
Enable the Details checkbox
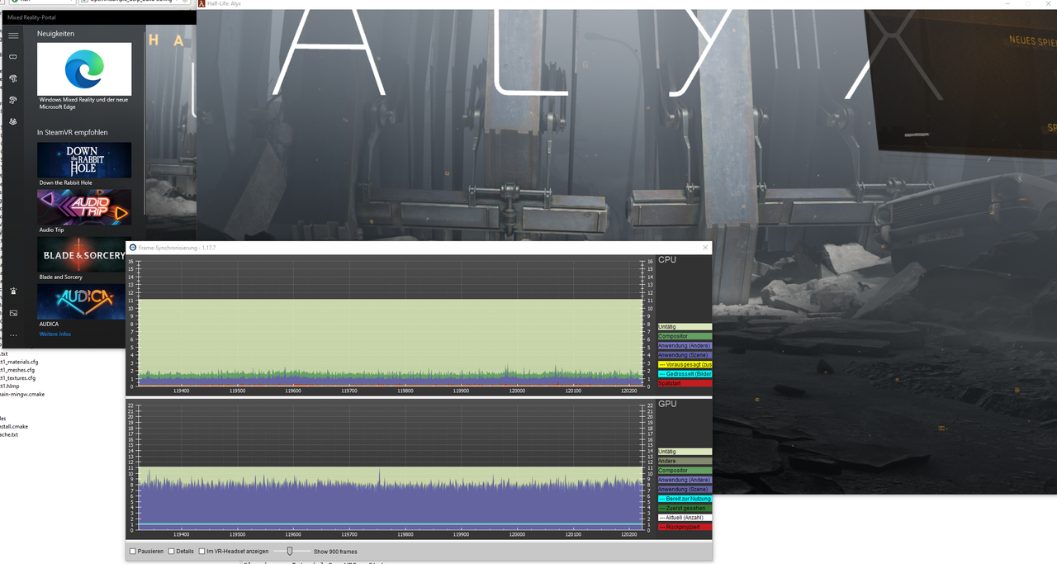click(x=172, y=552)
